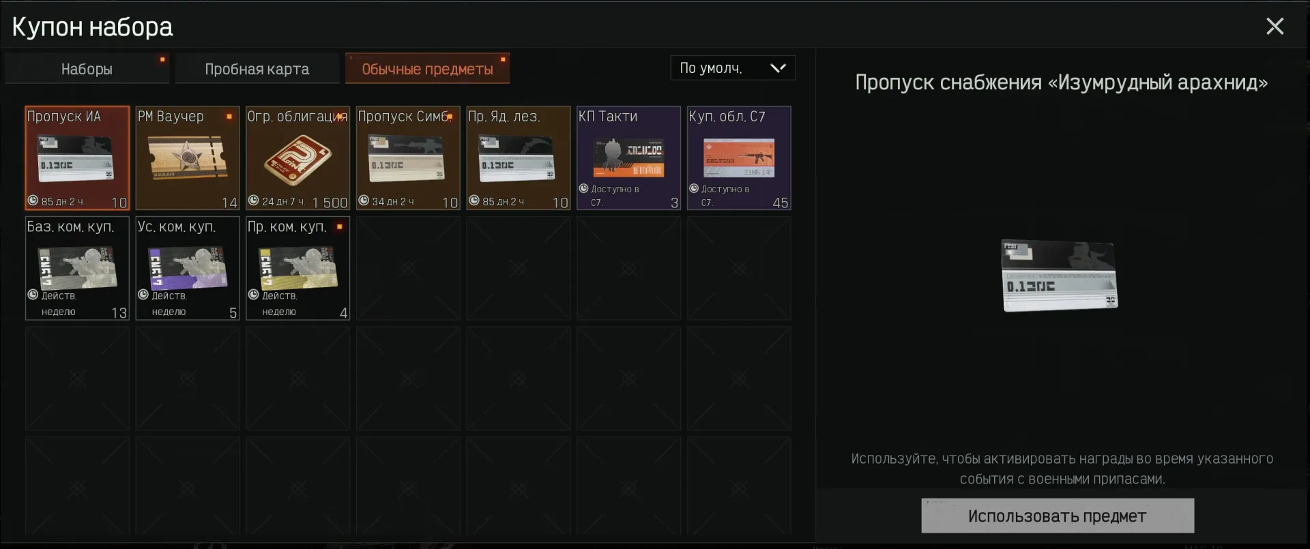Screen dimensions: 1310x549
Task: Select the Куп. обл. С7 coupon item
Action: [739, 158]
